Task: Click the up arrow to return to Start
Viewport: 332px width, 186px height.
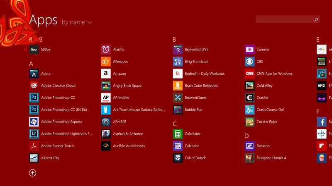Action: (x=32, y=173)
